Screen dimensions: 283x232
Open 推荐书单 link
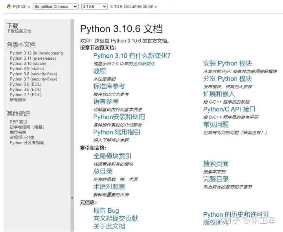pyautogui.click(x=18, y=132)
